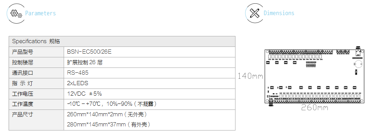This screenshot has width=373, height=135.
Task: Select the BSN-EC500/26E model value
Action: tap(89, 52)
